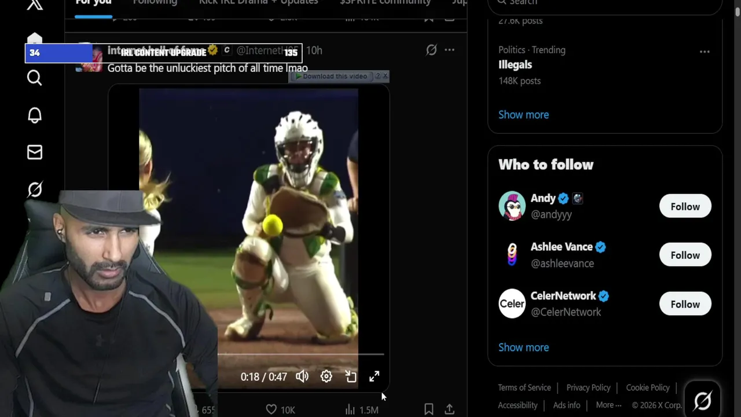Image resolution: width=741 pixels, height=417 pixels.
Task: Bookmark the post below the video
Action: coord(429,409)
